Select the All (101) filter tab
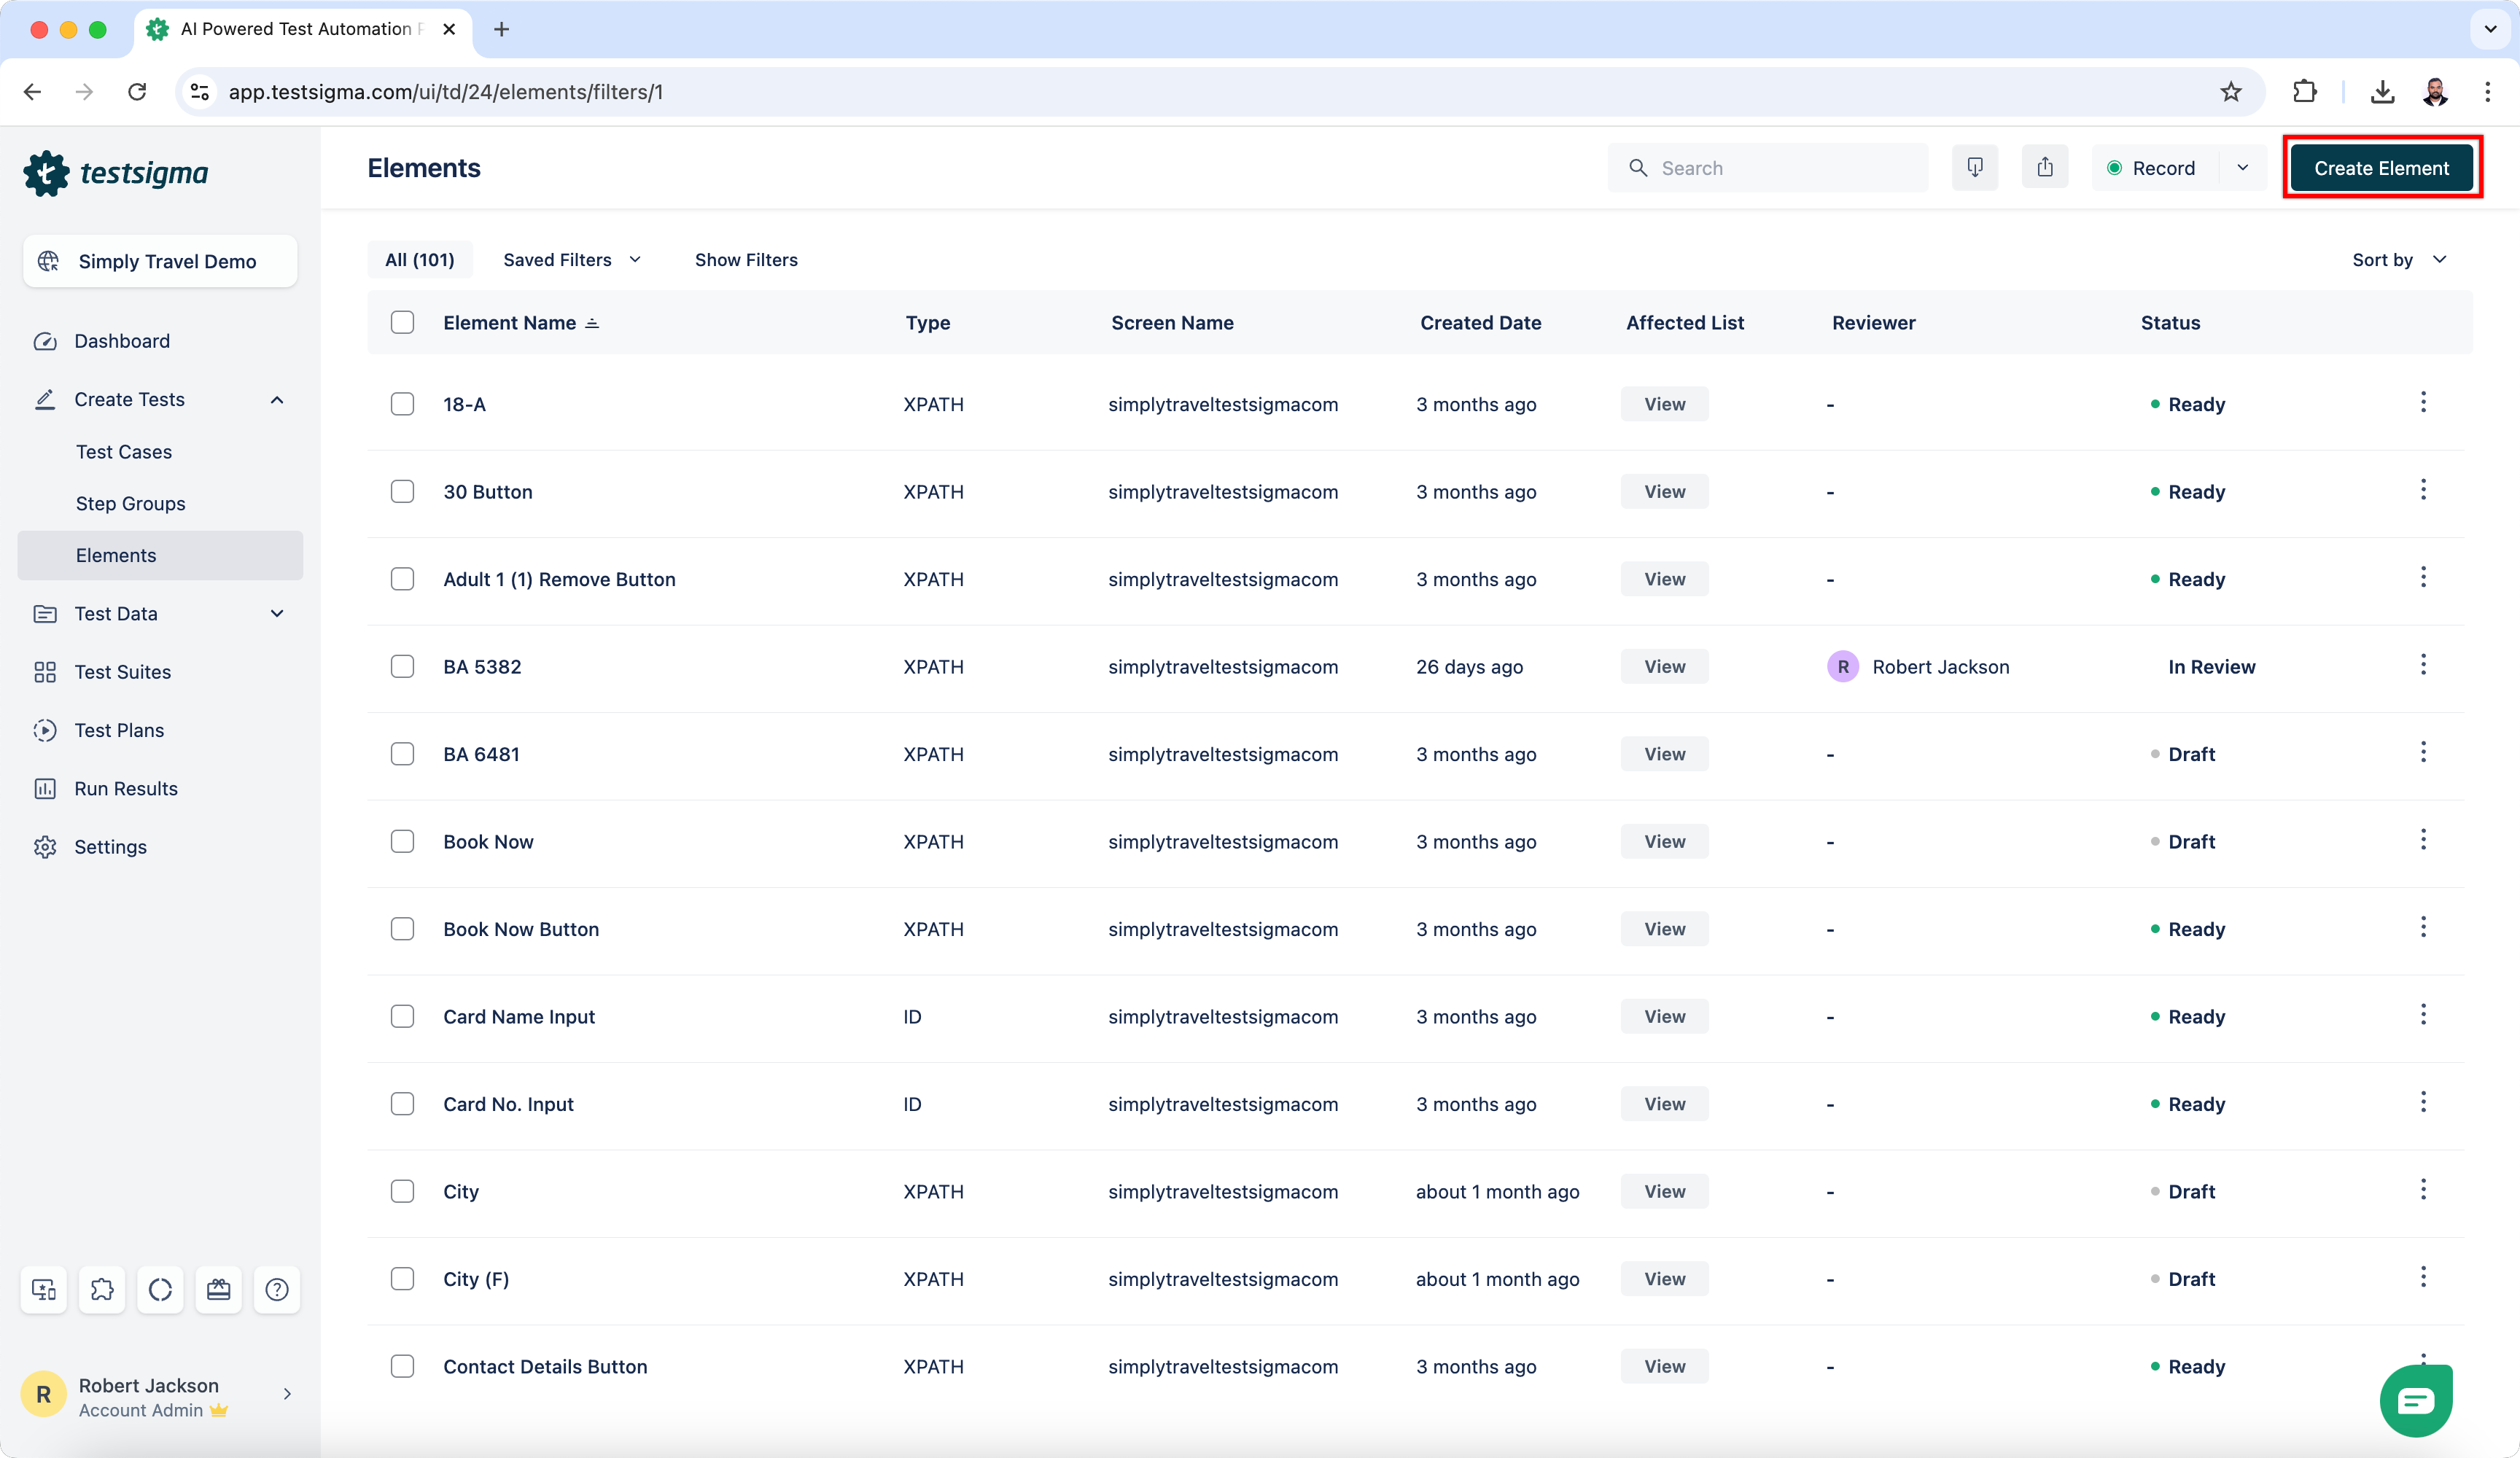 419,260
